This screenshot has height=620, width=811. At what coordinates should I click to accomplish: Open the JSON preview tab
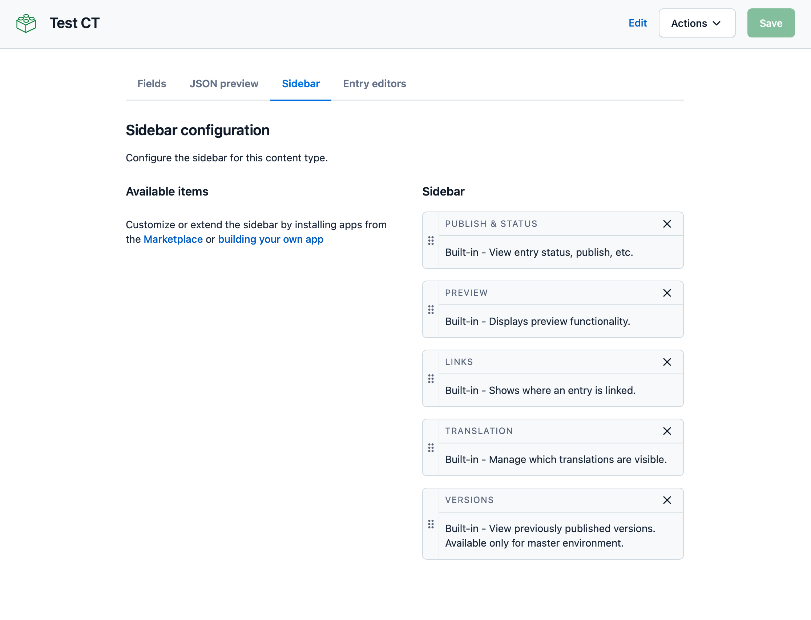point(224,84)
